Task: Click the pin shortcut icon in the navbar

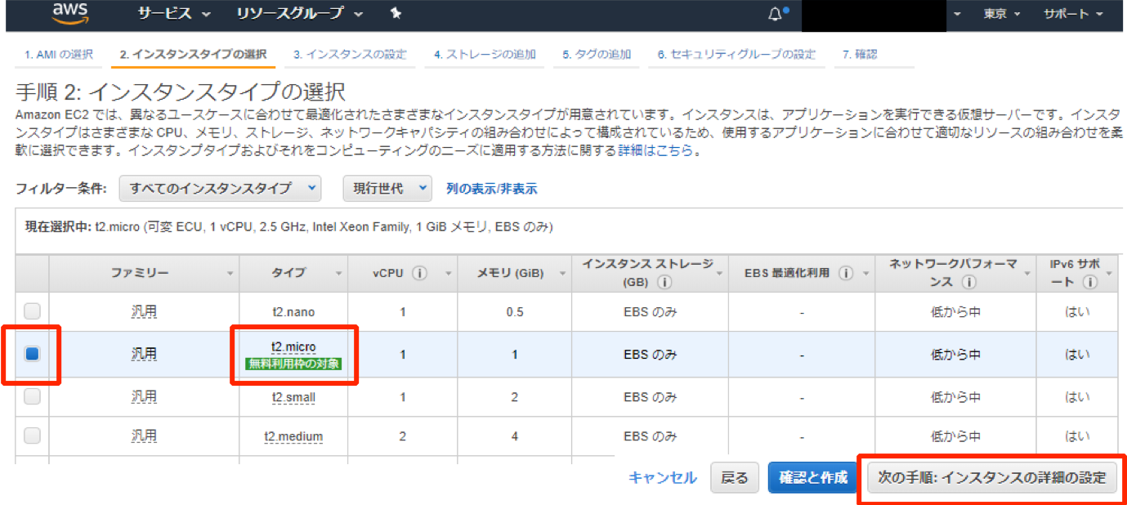Action: (x=396, y=14)
